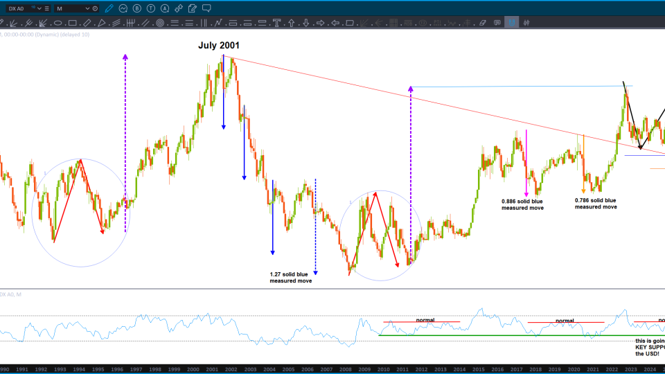The height and width of the screenshot is (374, 665).
Task: Select the triangle drawing tool
Action: click(102, 23)
